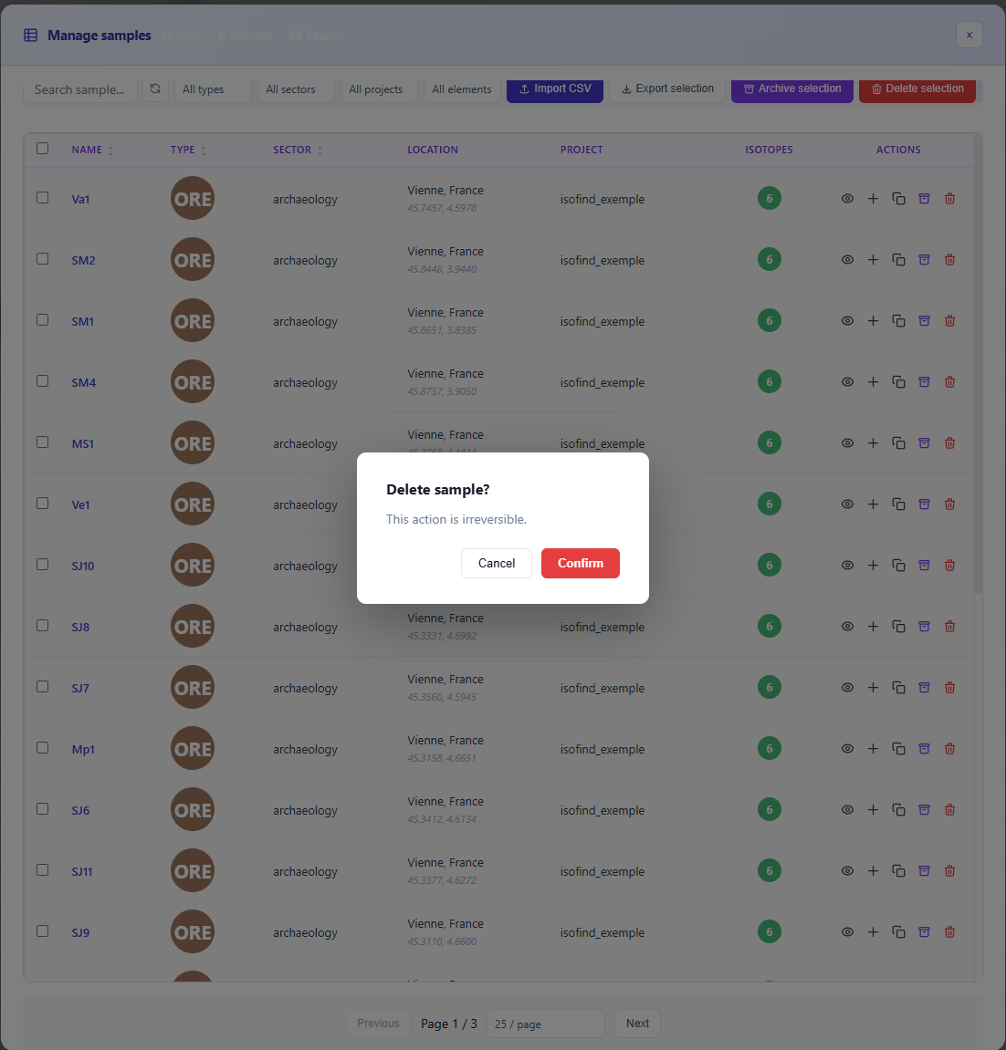Screen dimensions: 1006x1050
Task: Click the 6 isotopes badge for Mp1
Action: pyautogui.click(x=769, y=749)
